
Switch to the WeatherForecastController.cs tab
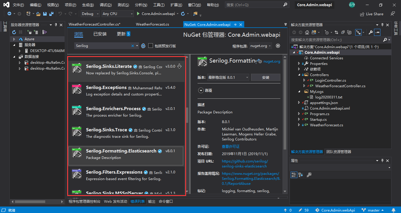(95, 24)
